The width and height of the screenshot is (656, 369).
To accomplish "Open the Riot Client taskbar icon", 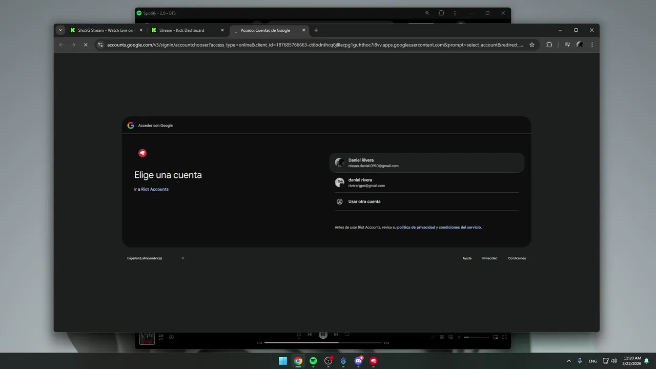I will [x=374, y=361].
